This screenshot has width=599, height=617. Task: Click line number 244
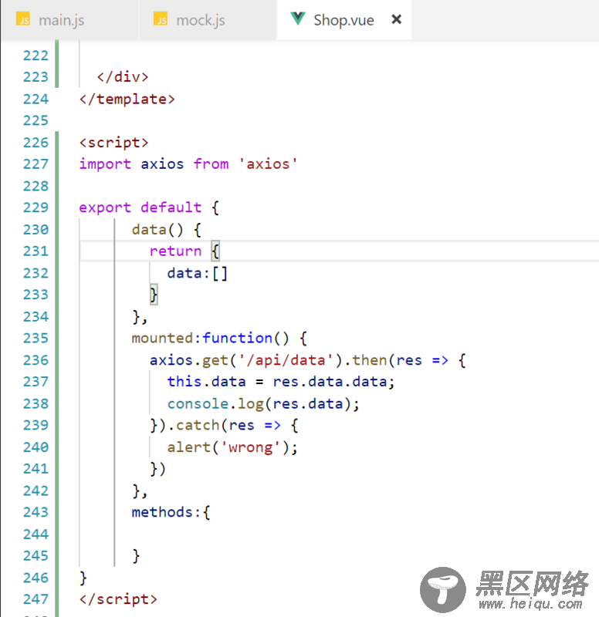tap(36, 534)
